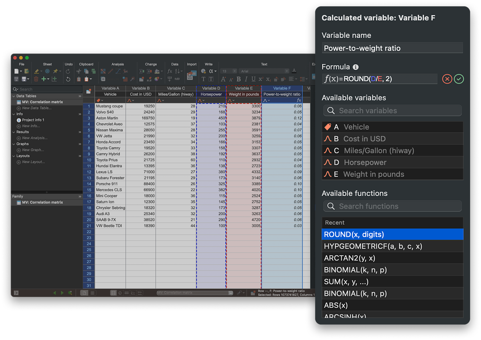481x340 pixels.
Task: Collapse the Data Tables section
Action: [14, 96]
